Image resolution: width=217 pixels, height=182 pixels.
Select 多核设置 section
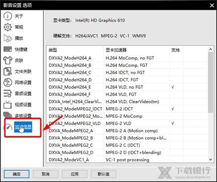pyautogui.click(x=23, y=116)
